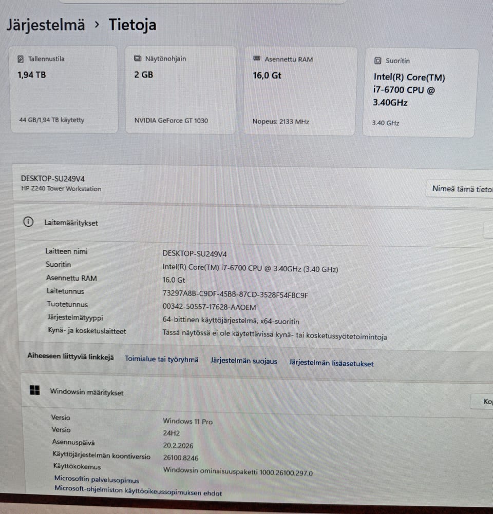Image resolution: width=493 pixels, height=514 pixels.
Task: Open the Toimialue tai työryhmä link
Action: 161,359
